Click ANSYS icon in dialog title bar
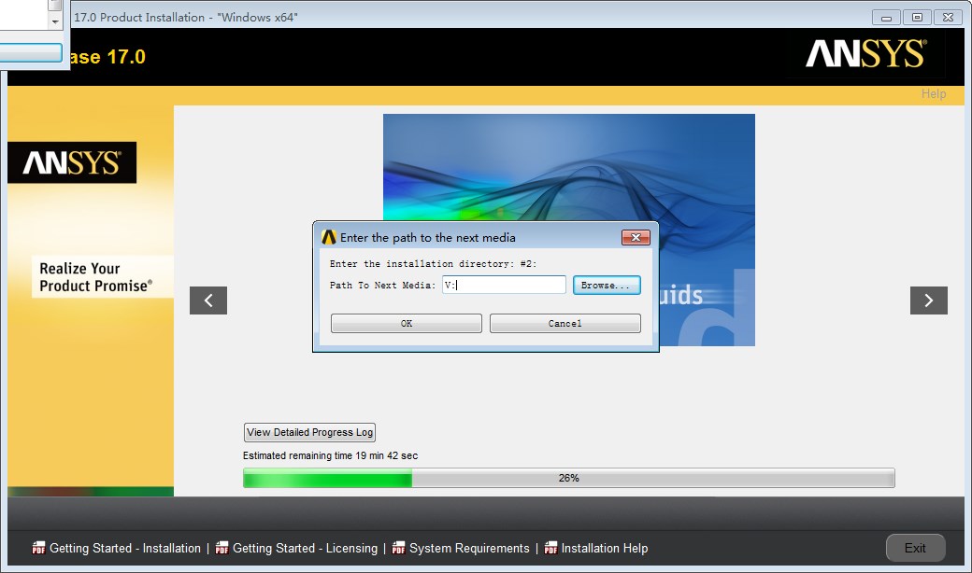972x573 pixels. 328,237
